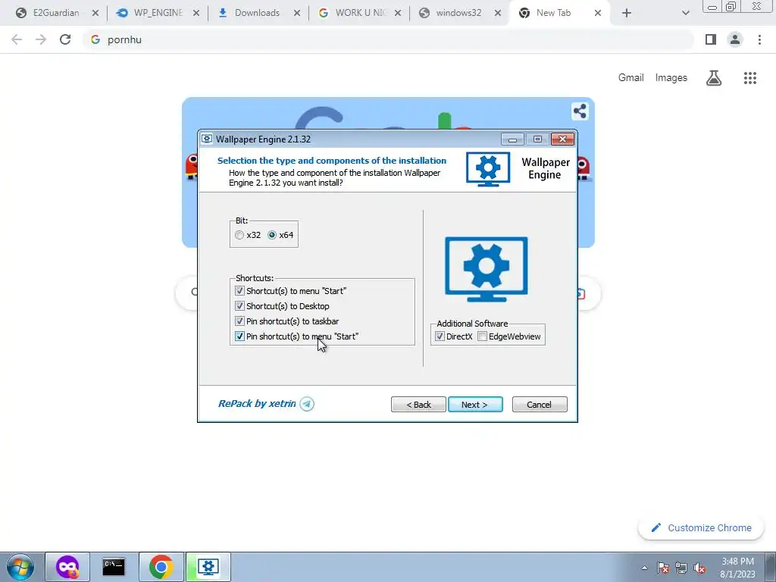The image size is (776, 582).
Task: Open the Chrome profile avatar menu
Action: 735,39
